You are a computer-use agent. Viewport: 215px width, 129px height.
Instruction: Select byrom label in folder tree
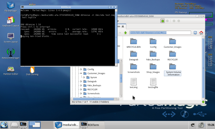pos(94,78)
